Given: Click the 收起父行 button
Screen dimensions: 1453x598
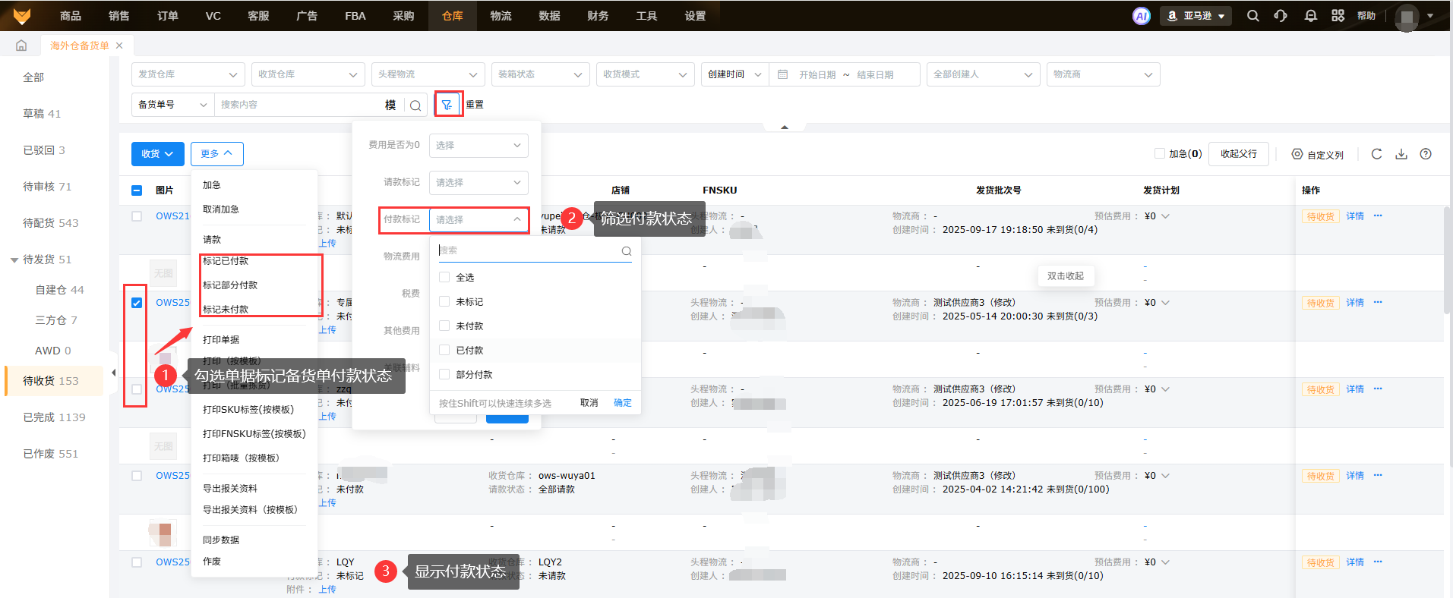Looking at the screenshot, I should click(x=1238, y=154).
